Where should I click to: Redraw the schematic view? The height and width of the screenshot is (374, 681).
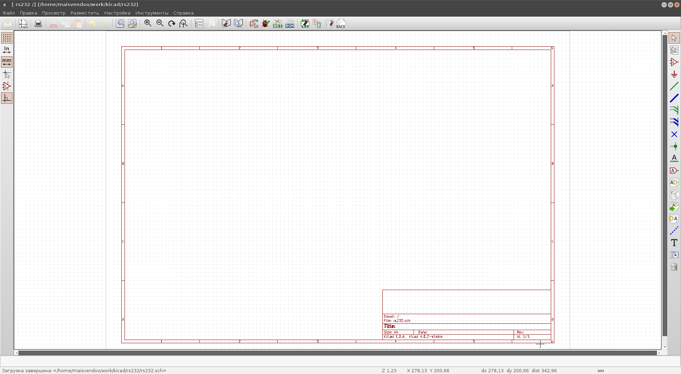pos(172,24)
